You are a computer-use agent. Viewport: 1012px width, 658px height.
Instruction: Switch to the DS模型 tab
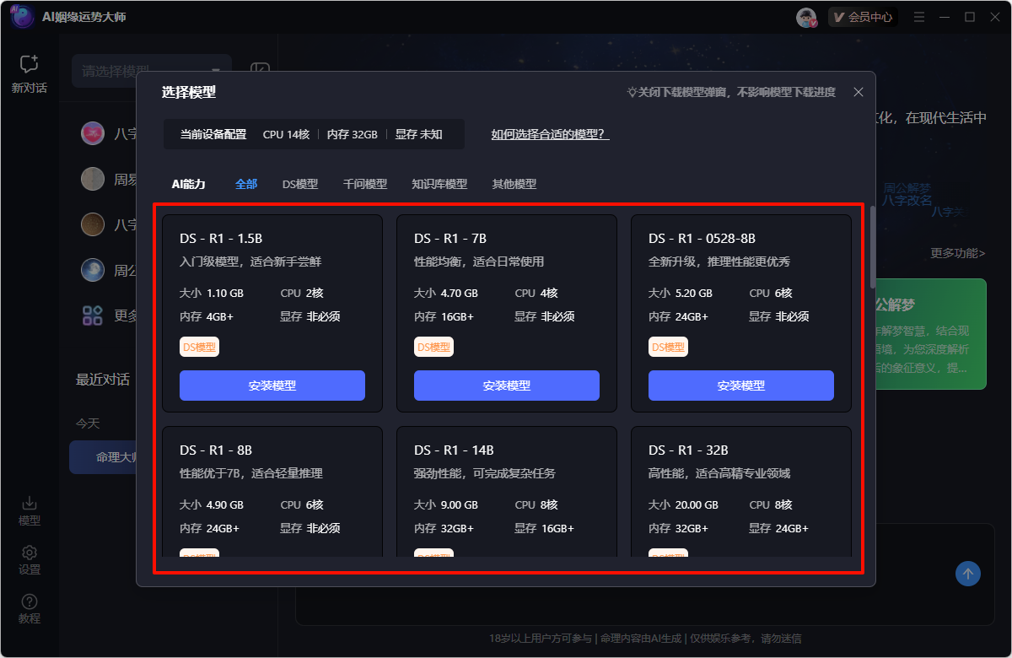click(299, 184)
